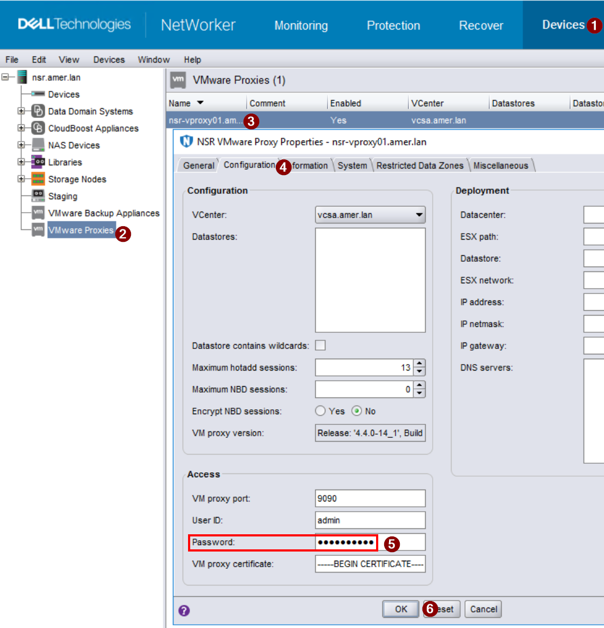Click the Staging icon in the sidebar
The image size is (604, 628).
(x=38, y=196)
